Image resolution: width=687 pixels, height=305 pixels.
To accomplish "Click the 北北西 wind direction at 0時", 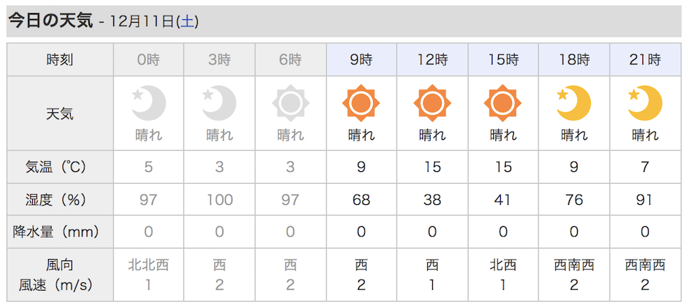I will tap(148, 265).
